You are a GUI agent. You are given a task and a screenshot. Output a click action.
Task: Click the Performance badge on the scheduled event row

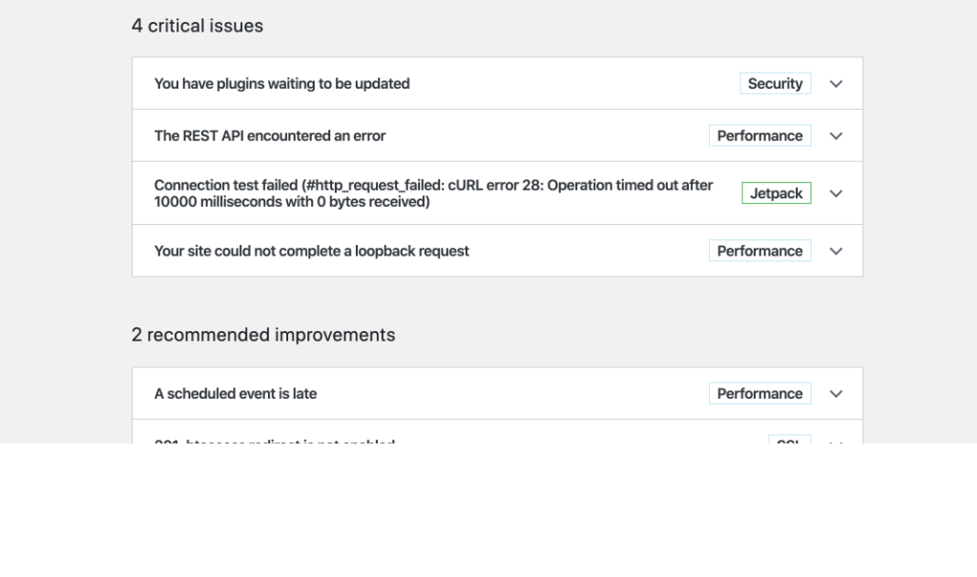[x=759, y=393]
